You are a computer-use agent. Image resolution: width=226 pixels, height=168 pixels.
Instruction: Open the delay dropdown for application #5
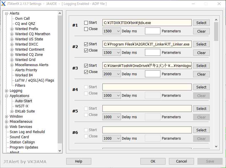coord(112,117)
